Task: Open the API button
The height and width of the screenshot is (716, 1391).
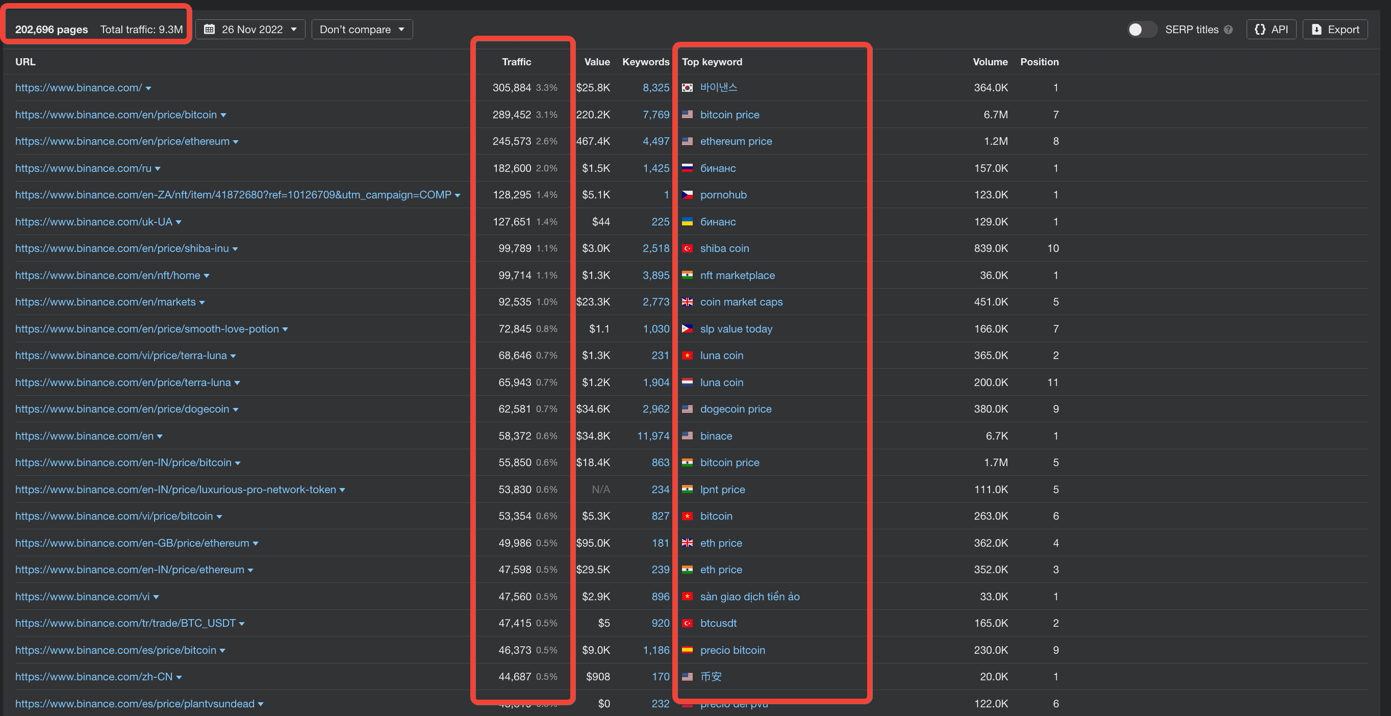Action: pyautogui.click(x=1271, y=29)
